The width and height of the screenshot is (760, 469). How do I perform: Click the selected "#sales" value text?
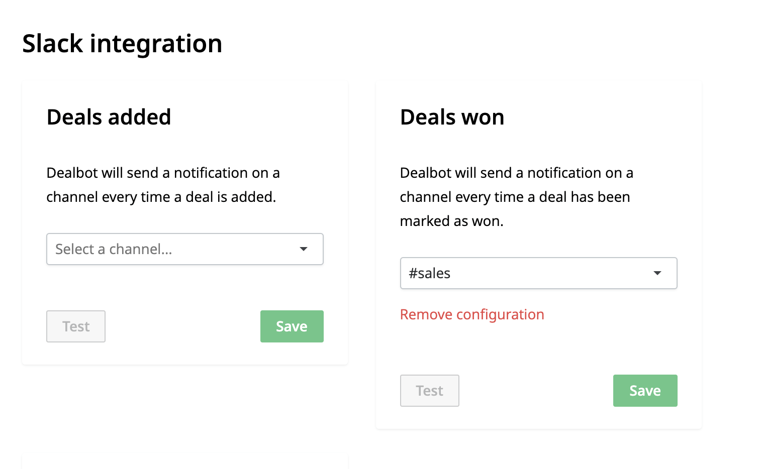click(430, 273)
